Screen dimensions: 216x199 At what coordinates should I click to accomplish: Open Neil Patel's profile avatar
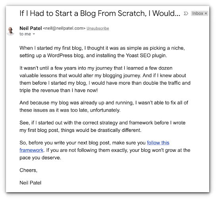11,31
